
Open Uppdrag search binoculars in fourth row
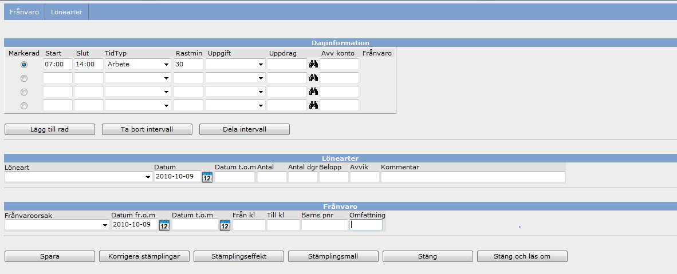point(313,105)
